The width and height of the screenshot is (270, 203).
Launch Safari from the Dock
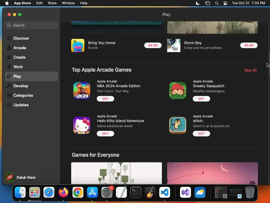(x=49, y=192)
